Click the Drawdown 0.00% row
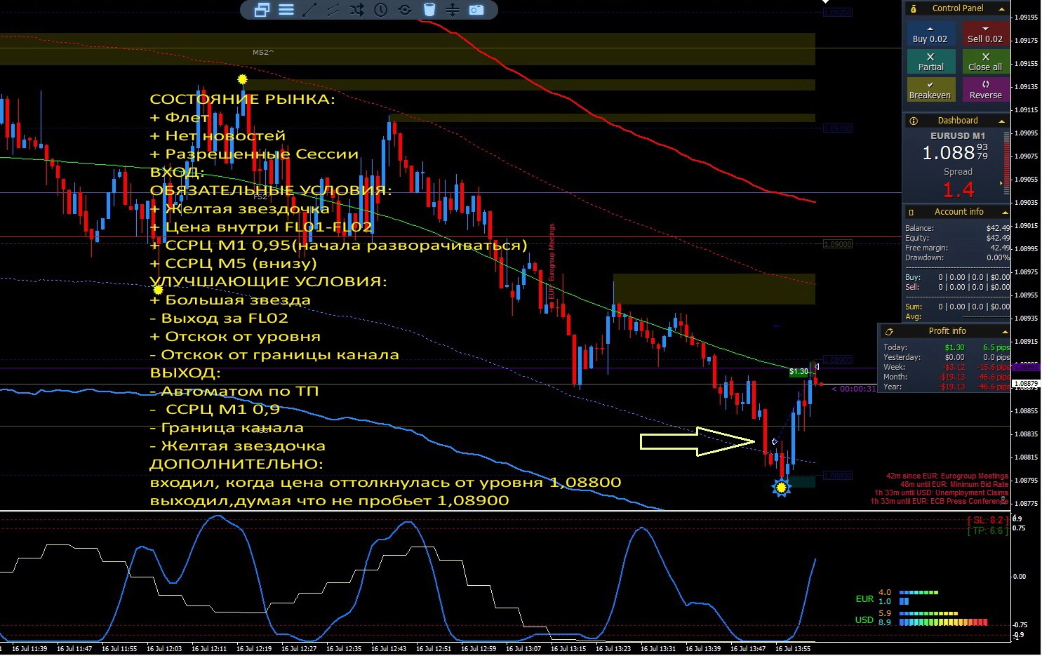Viewport: 1042px width, 656px height. click(957, 257)
